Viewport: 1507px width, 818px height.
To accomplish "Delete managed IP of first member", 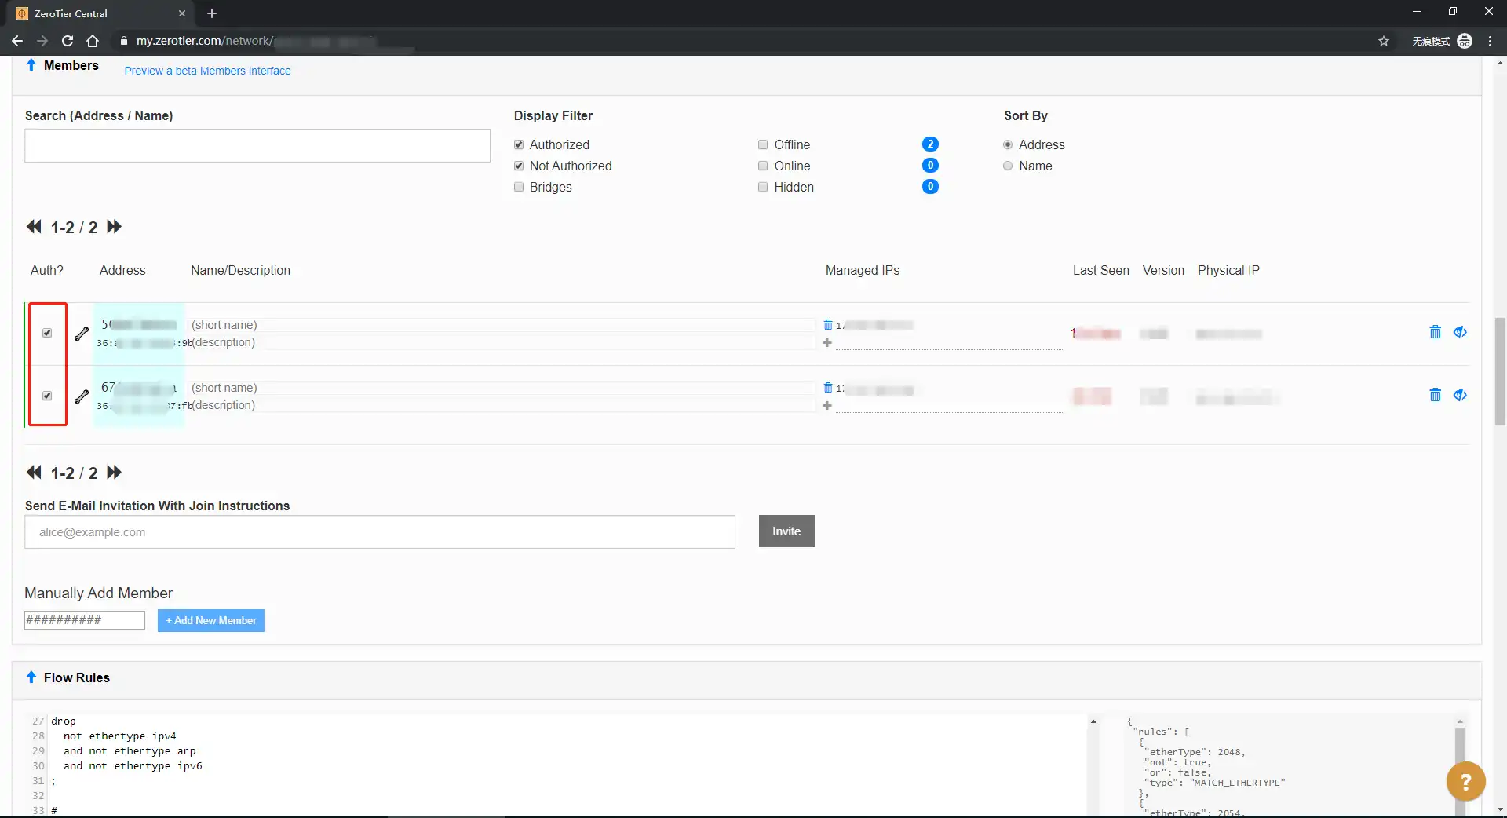I will point(828,324).
